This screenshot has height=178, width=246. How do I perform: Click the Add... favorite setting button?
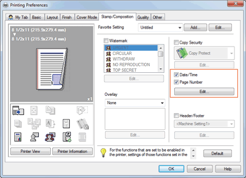tap(195, 28)
